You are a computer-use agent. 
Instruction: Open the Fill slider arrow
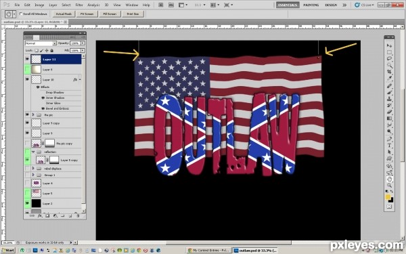point(83,50)
